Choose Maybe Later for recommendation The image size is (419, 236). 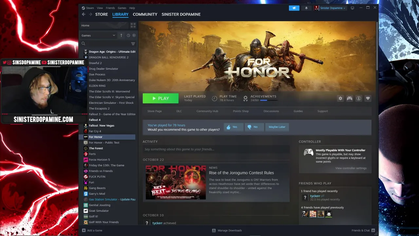(277, 127)
